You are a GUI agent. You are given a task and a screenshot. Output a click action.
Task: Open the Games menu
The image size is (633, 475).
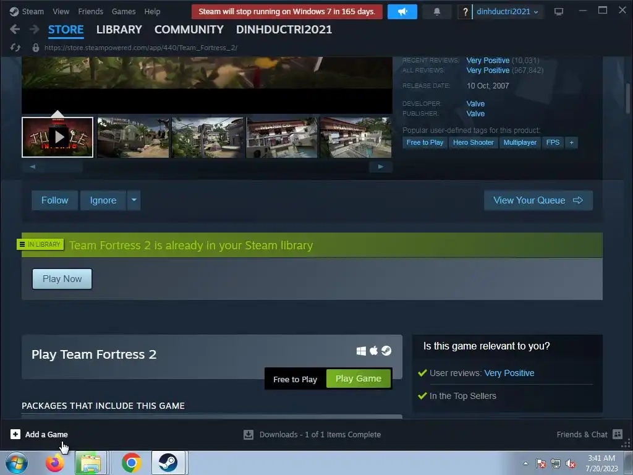[x=124, y=11]
